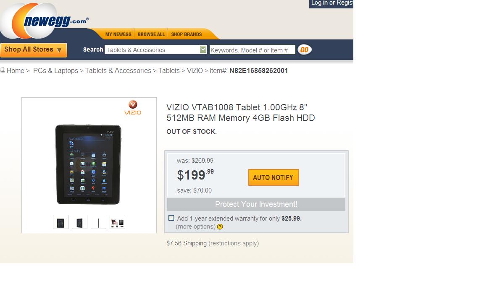Go to PCs & Laptops breadcrumb
The image size is (484, 302).
coord(55,70)
